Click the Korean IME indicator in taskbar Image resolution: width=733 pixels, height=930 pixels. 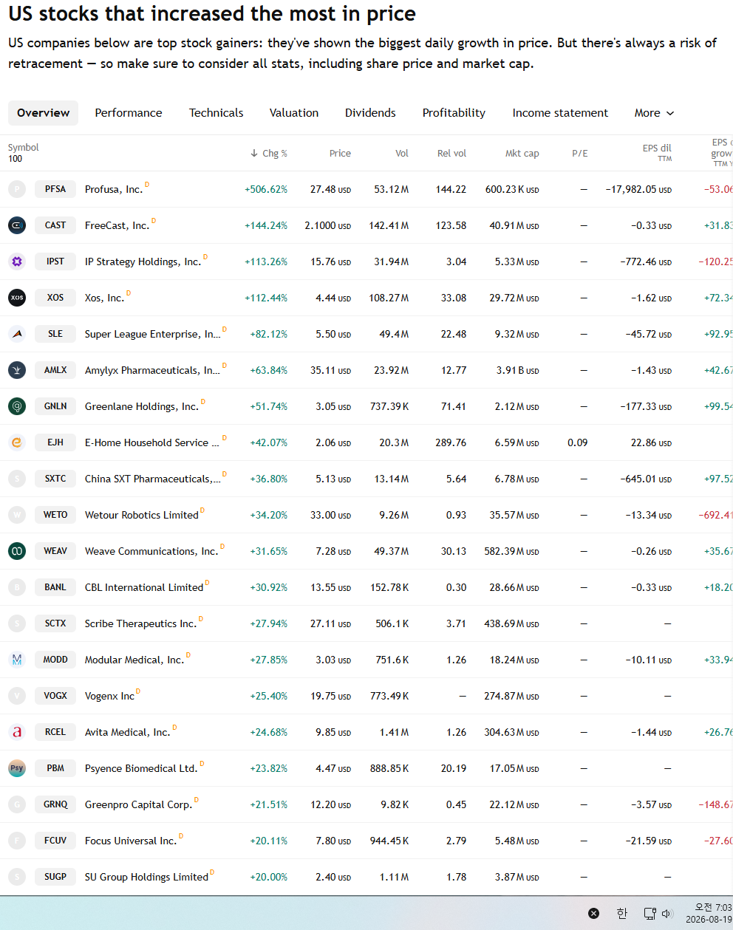[622, 914]
